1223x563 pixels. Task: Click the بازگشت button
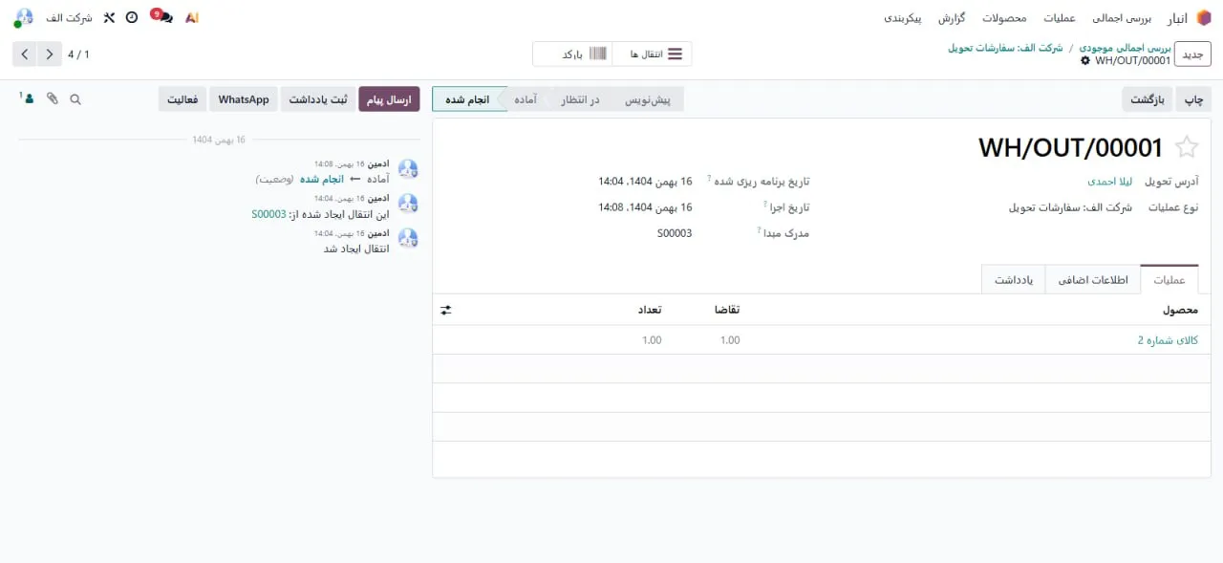pos(1148,99)
